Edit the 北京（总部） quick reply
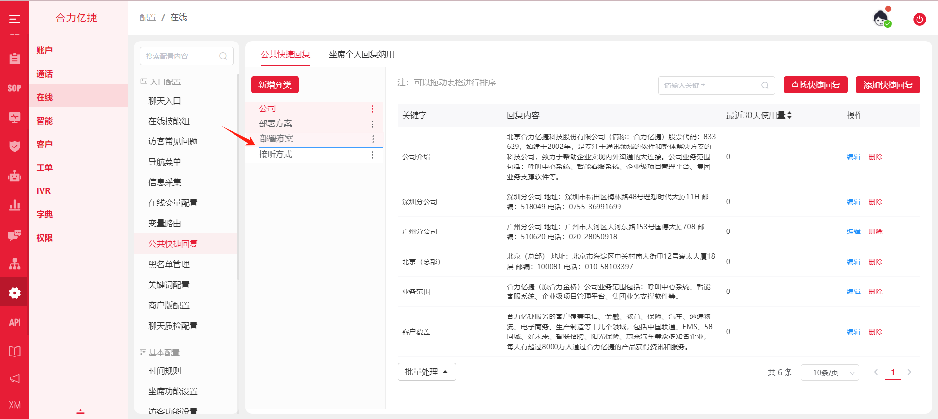 coord(853,262)
